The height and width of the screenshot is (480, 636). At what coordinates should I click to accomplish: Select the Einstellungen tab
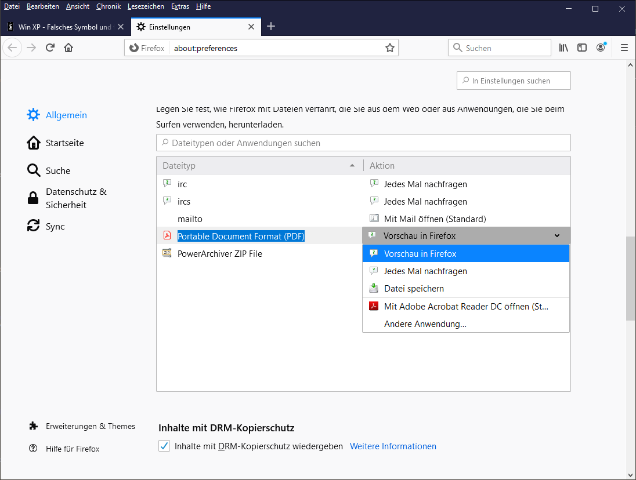coord(196,27)
